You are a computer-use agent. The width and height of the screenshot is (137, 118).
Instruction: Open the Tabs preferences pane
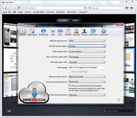coord(53,32)
